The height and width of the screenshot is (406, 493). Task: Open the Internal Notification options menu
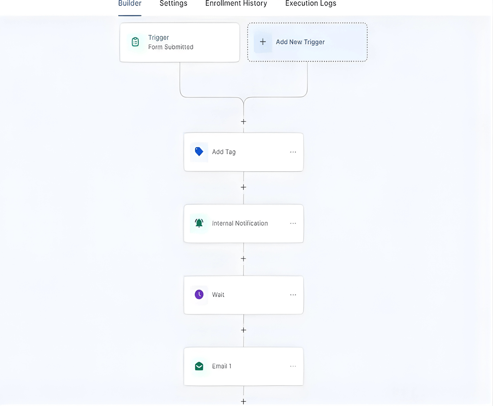293,223
